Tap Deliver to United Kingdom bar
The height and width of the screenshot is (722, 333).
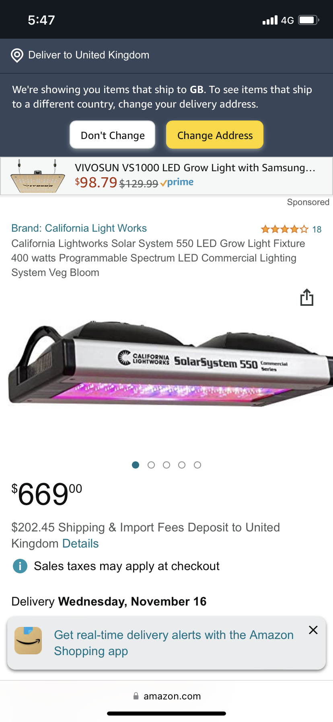pyautogui.click(x=166, y=55)
